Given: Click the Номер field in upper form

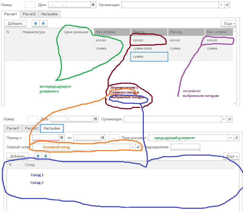Looking at the screenshot, I should pyautogui.click(x=30, y=5).
